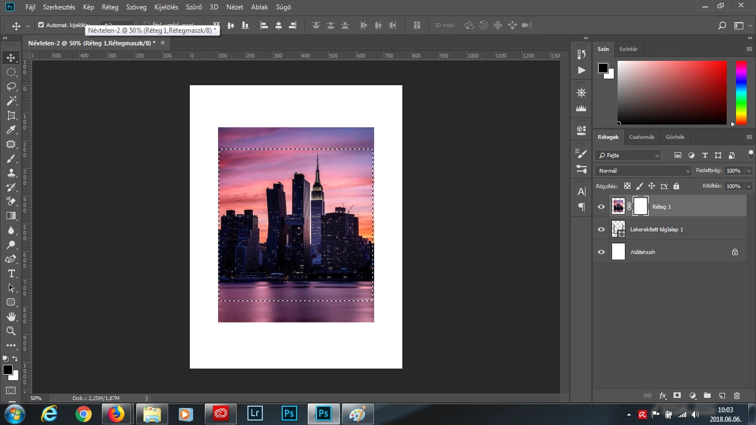The height and width of the screenshot is (425, 756).
Task: Click Add layer mask icon at panel bottom
Action: [x=677, y=396]
